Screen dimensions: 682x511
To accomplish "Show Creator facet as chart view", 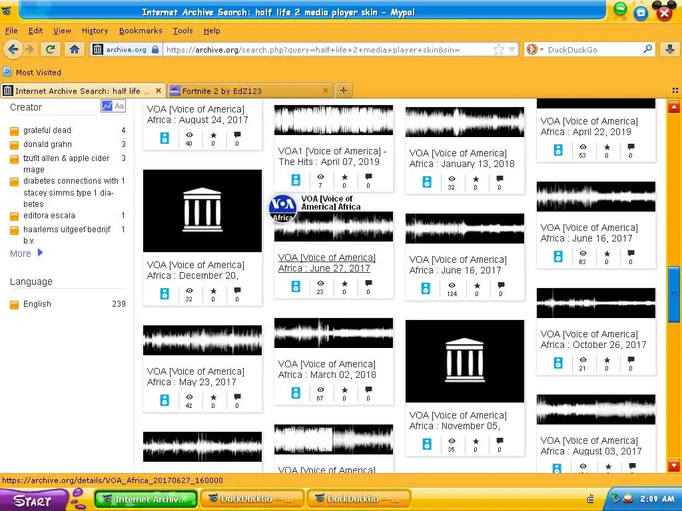I will [x=107, y=106].
